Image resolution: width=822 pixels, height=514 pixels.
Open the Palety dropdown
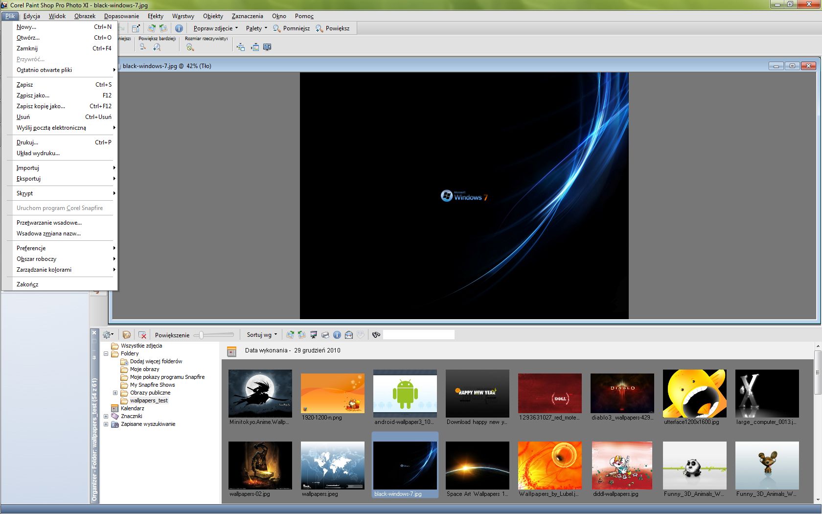(x=256, y=28)
